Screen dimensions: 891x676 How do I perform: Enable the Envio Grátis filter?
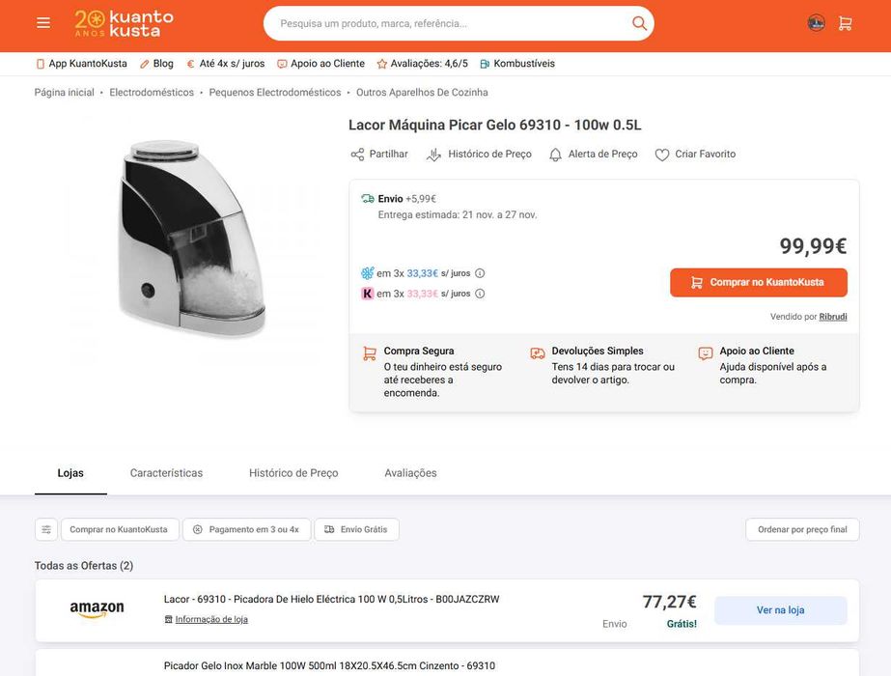pyautogui.click(x=356, y=529)
